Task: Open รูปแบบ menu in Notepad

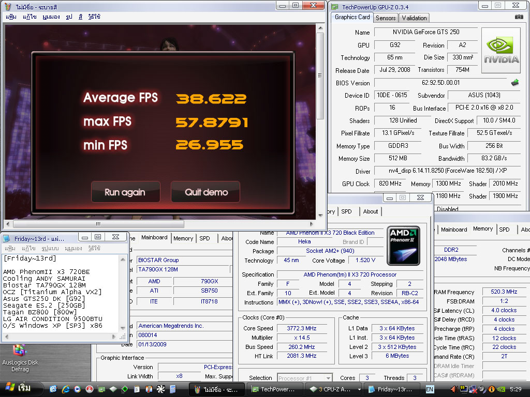Action: 50,248
